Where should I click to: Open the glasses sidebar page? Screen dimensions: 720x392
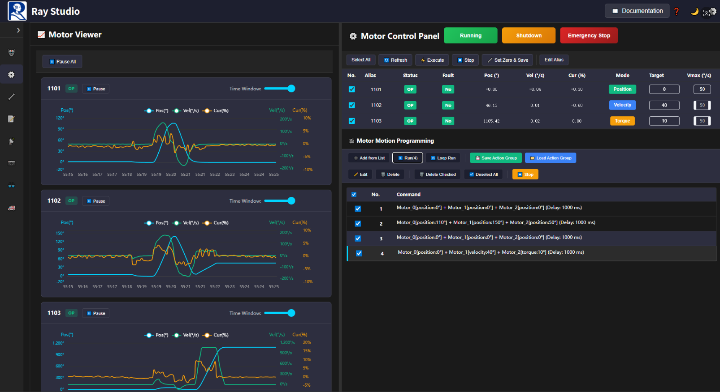12,186
